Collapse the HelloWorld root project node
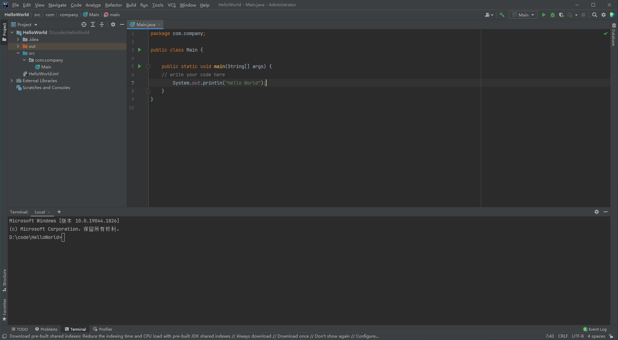 tap(12, 32)
